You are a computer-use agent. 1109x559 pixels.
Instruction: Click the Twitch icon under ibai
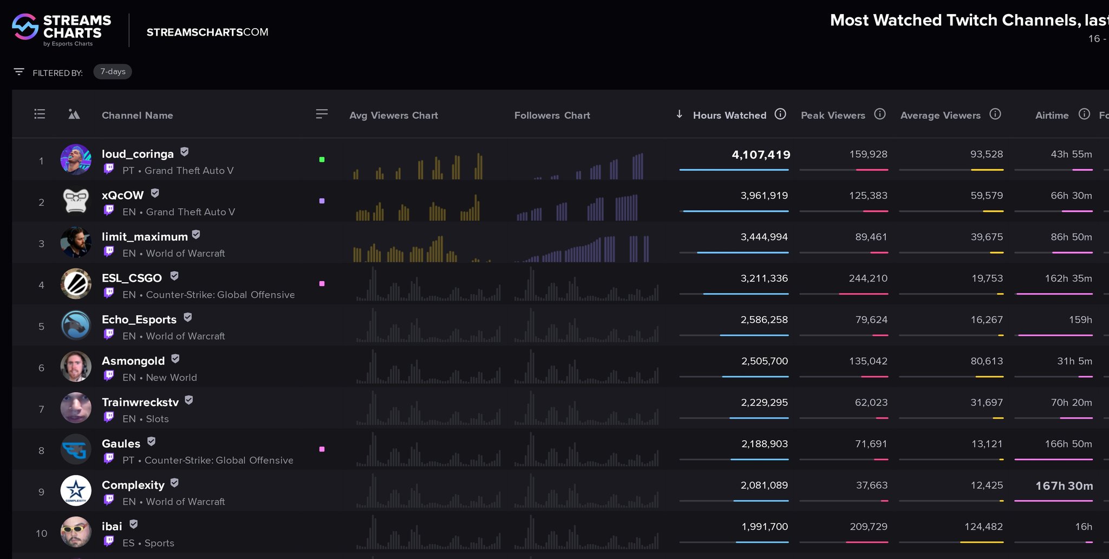(109, 541)
